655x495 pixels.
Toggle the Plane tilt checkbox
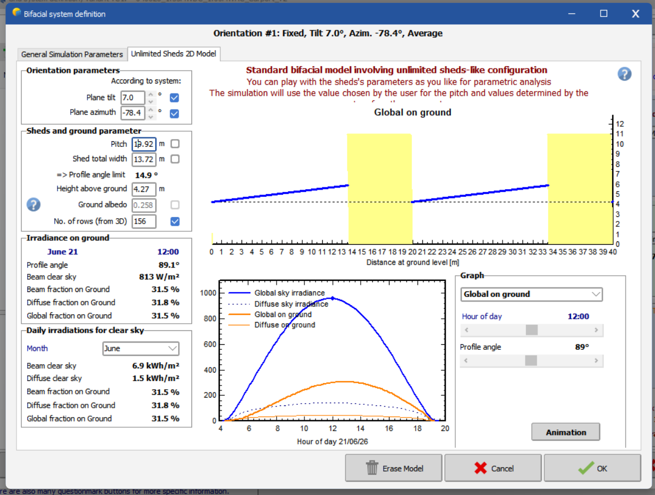[175, 98]
